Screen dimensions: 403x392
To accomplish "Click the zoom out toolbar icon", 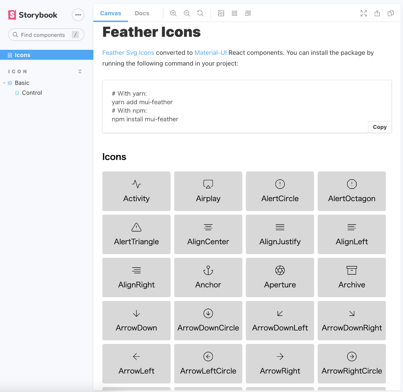I will [x=187, y=13].
